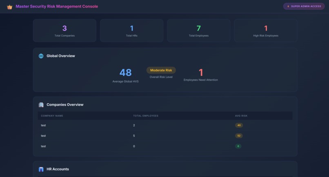The height and width of the screenshot is (177, 329).
Task: Click the lightning icon in Super Admin badge
Action: pos(288,6)
